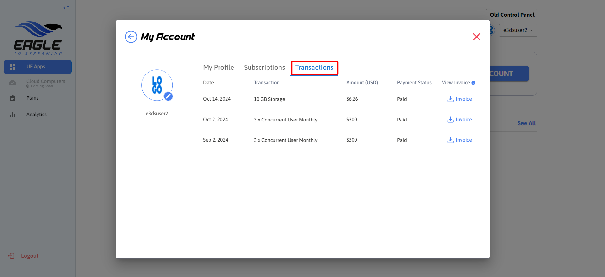Click the profile logo avatar image

click(x=157, y=85)
